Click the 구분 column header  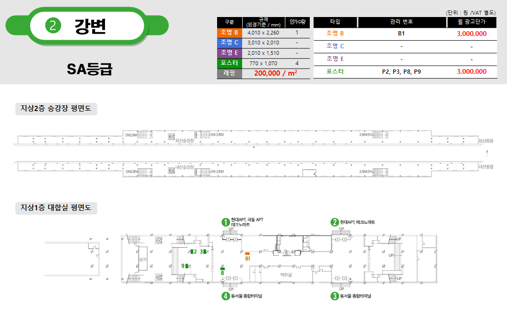coord(229,22)
